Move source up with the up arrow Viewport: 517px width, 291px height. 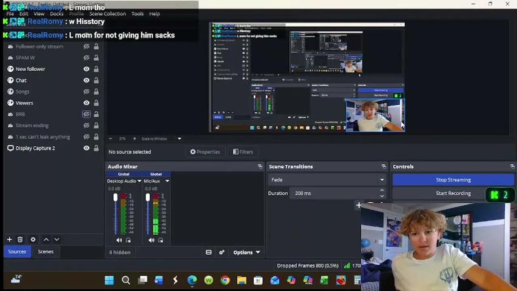(46, 239)
